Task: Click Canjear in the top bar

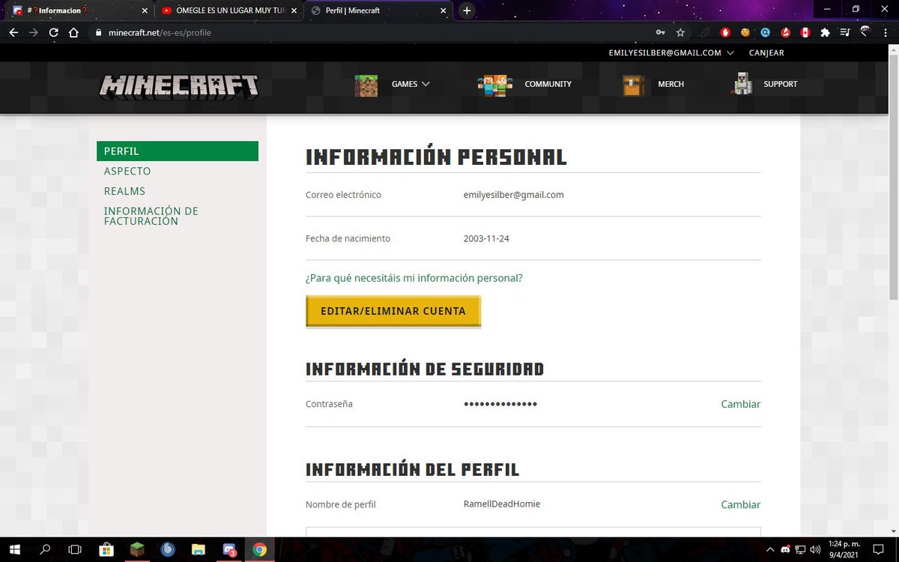Action: tap(766, 53)
